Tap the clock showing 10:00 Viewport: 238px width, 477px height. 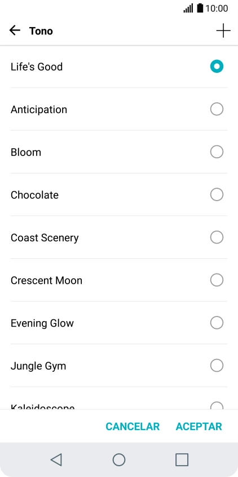217,8
